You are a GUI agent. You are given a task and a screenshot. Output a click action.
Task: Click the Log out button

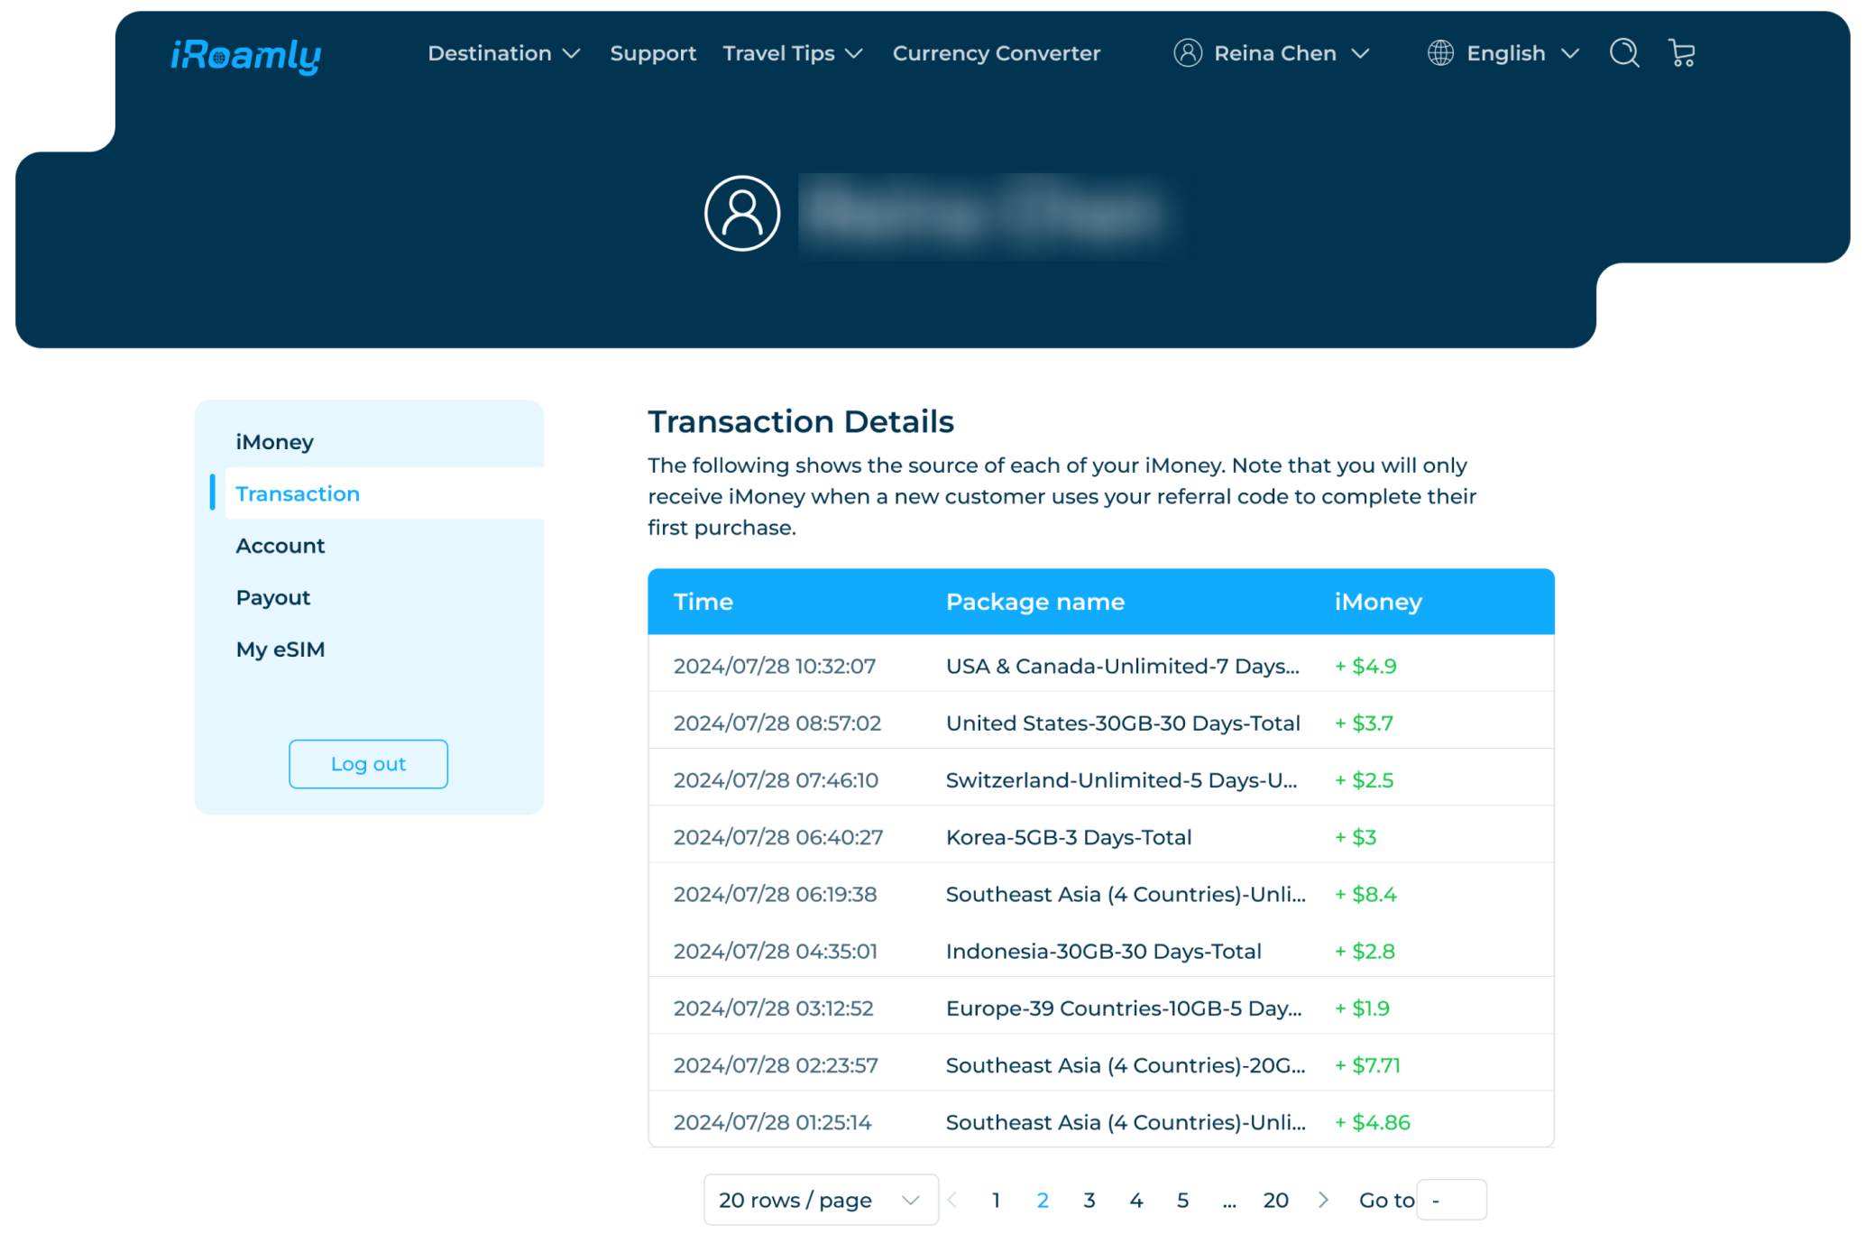point(368,764)
